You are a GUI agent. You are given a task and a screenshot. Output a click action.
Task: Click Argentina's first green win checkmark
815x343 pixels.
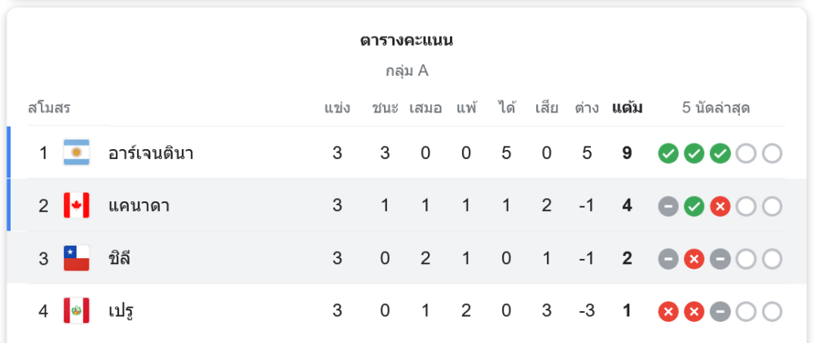point(668,153)
